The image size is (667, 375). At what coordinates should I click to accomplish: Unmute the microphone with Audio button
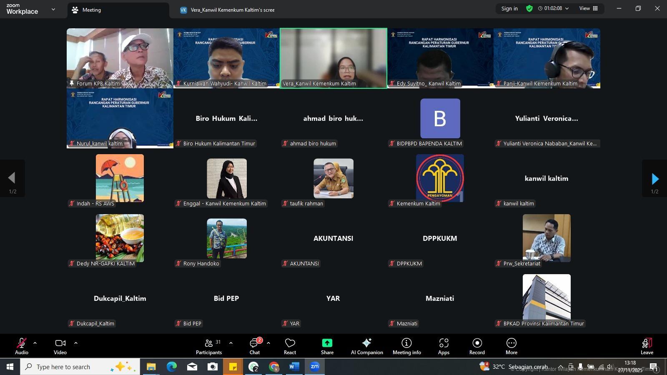[x=22, y=346]
